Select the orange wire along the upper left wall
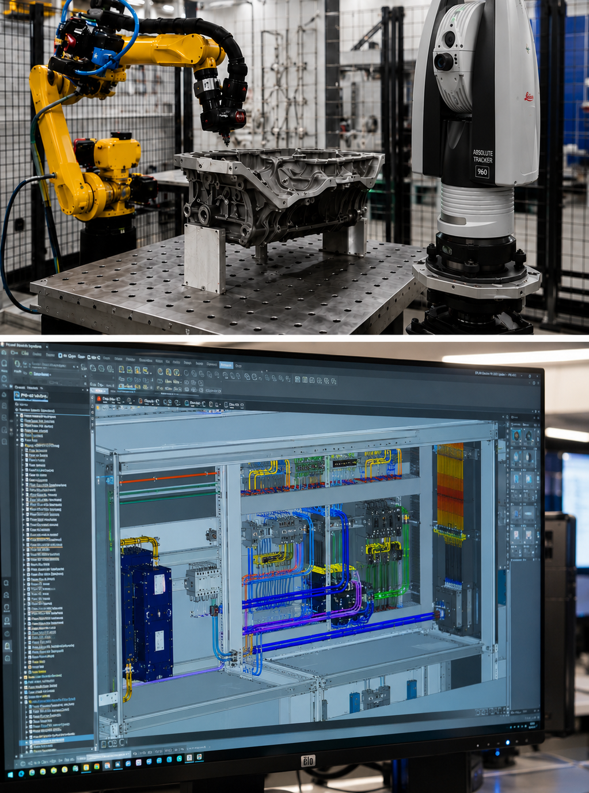589x793 pixels. pyautogui.click(x=169, y=478)
